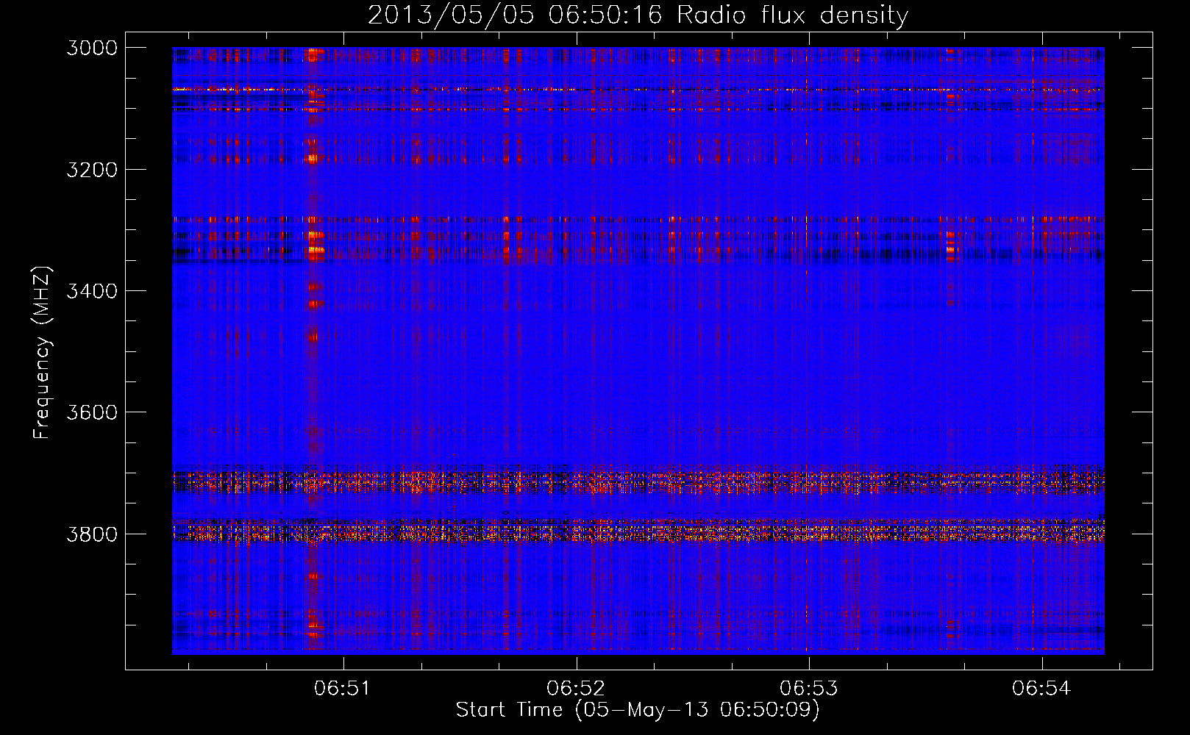The height and width of the screenshot is (735, 1190).
Task: Click the 06:53 time axis label
Action: point(809,689)
